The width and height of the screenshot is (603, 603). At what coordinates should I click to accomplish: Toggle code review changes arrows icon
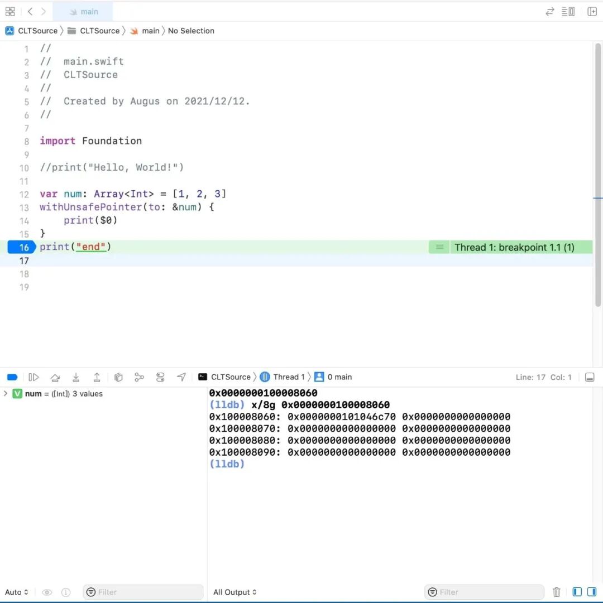549,12
